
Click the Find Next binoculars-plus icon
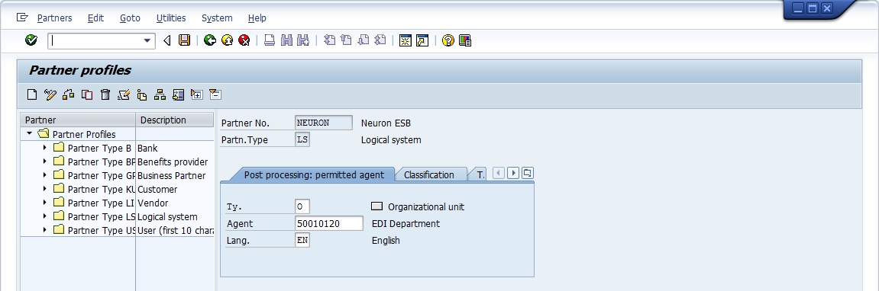click(303, 40)
